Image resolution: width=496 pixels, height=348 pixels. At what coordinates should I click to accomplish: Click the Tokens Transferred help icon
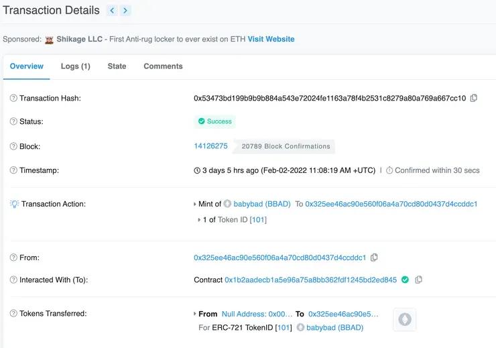click(x=13, y=314)
